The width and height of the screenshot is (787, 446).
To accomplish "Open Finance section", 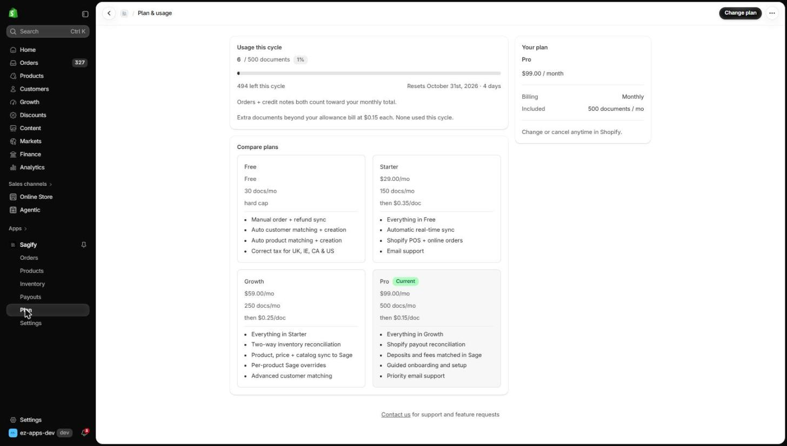I will [48, 154].
